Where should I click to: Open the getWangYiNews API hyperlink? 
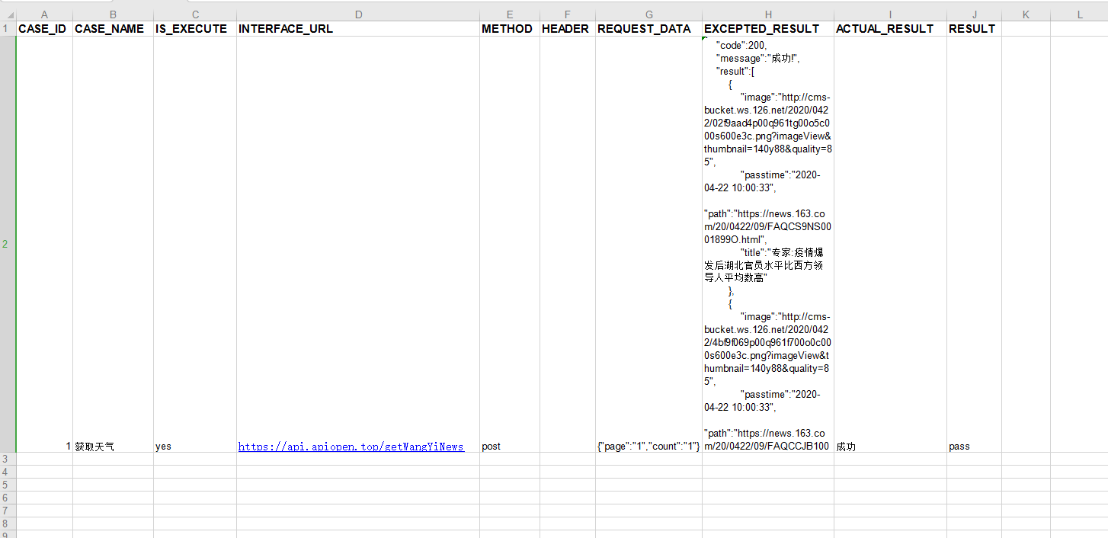[351, 447]
